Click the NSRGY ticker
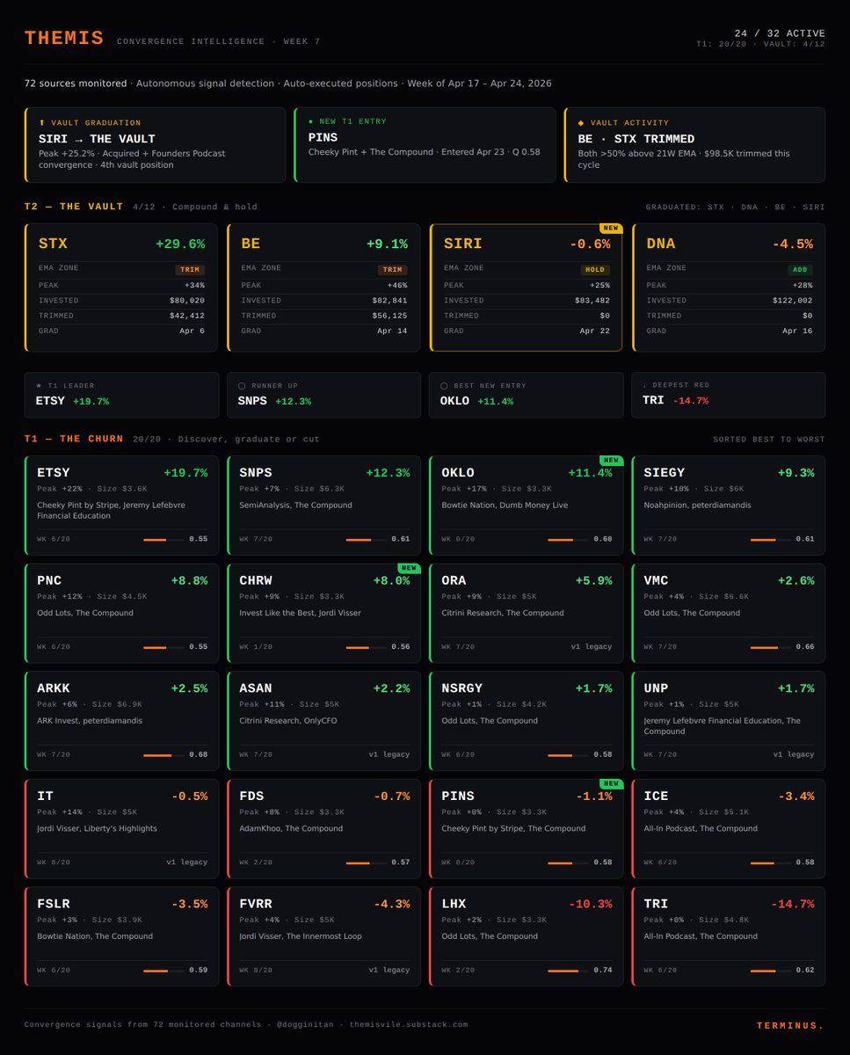850x1055 pixels. pyautogui.click(x=462, y=688)
